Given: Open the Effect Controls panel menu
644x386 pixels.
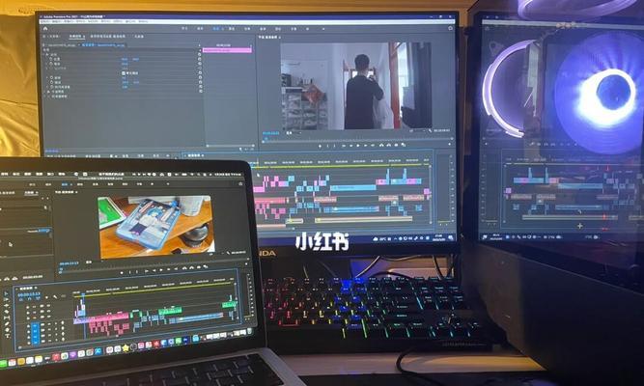Looking at the screenshot, I should point(84,37).
